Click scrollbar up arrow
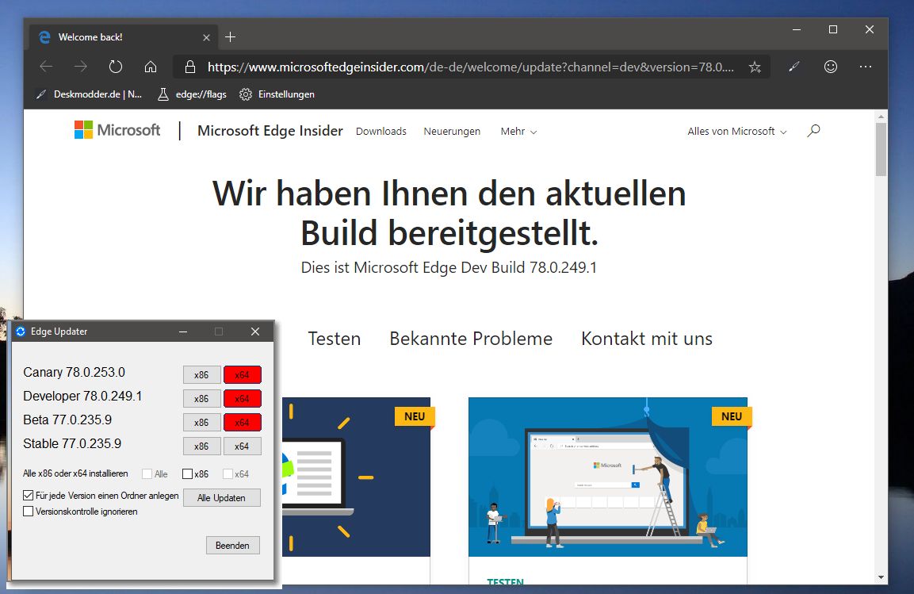Viewport: 914px width, 594px height. click(x=881, y=117)
